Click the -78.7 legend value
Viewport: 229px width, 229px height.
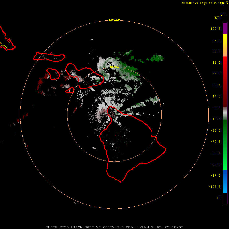216,164
